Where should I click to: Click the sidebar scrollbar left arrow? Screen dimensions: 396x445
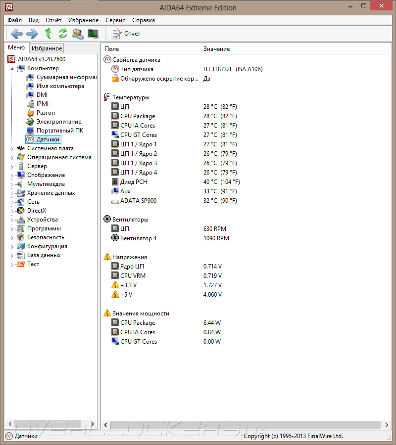coord(10,424)
